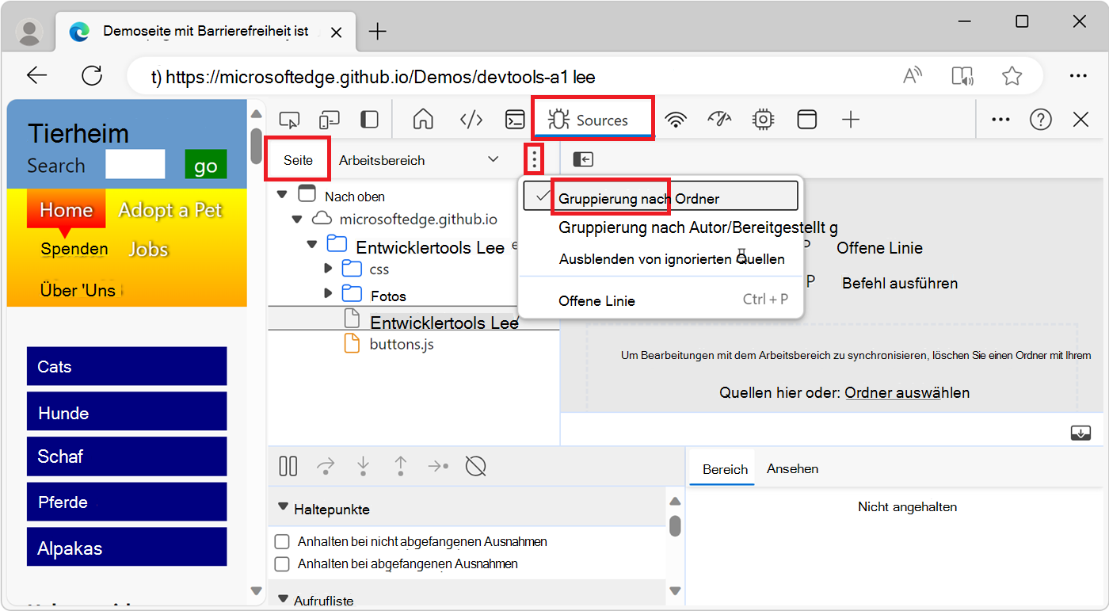The height and width of the screenshot is (611, 1109).
Task: Expand the css folder
Action: [328, 268]
